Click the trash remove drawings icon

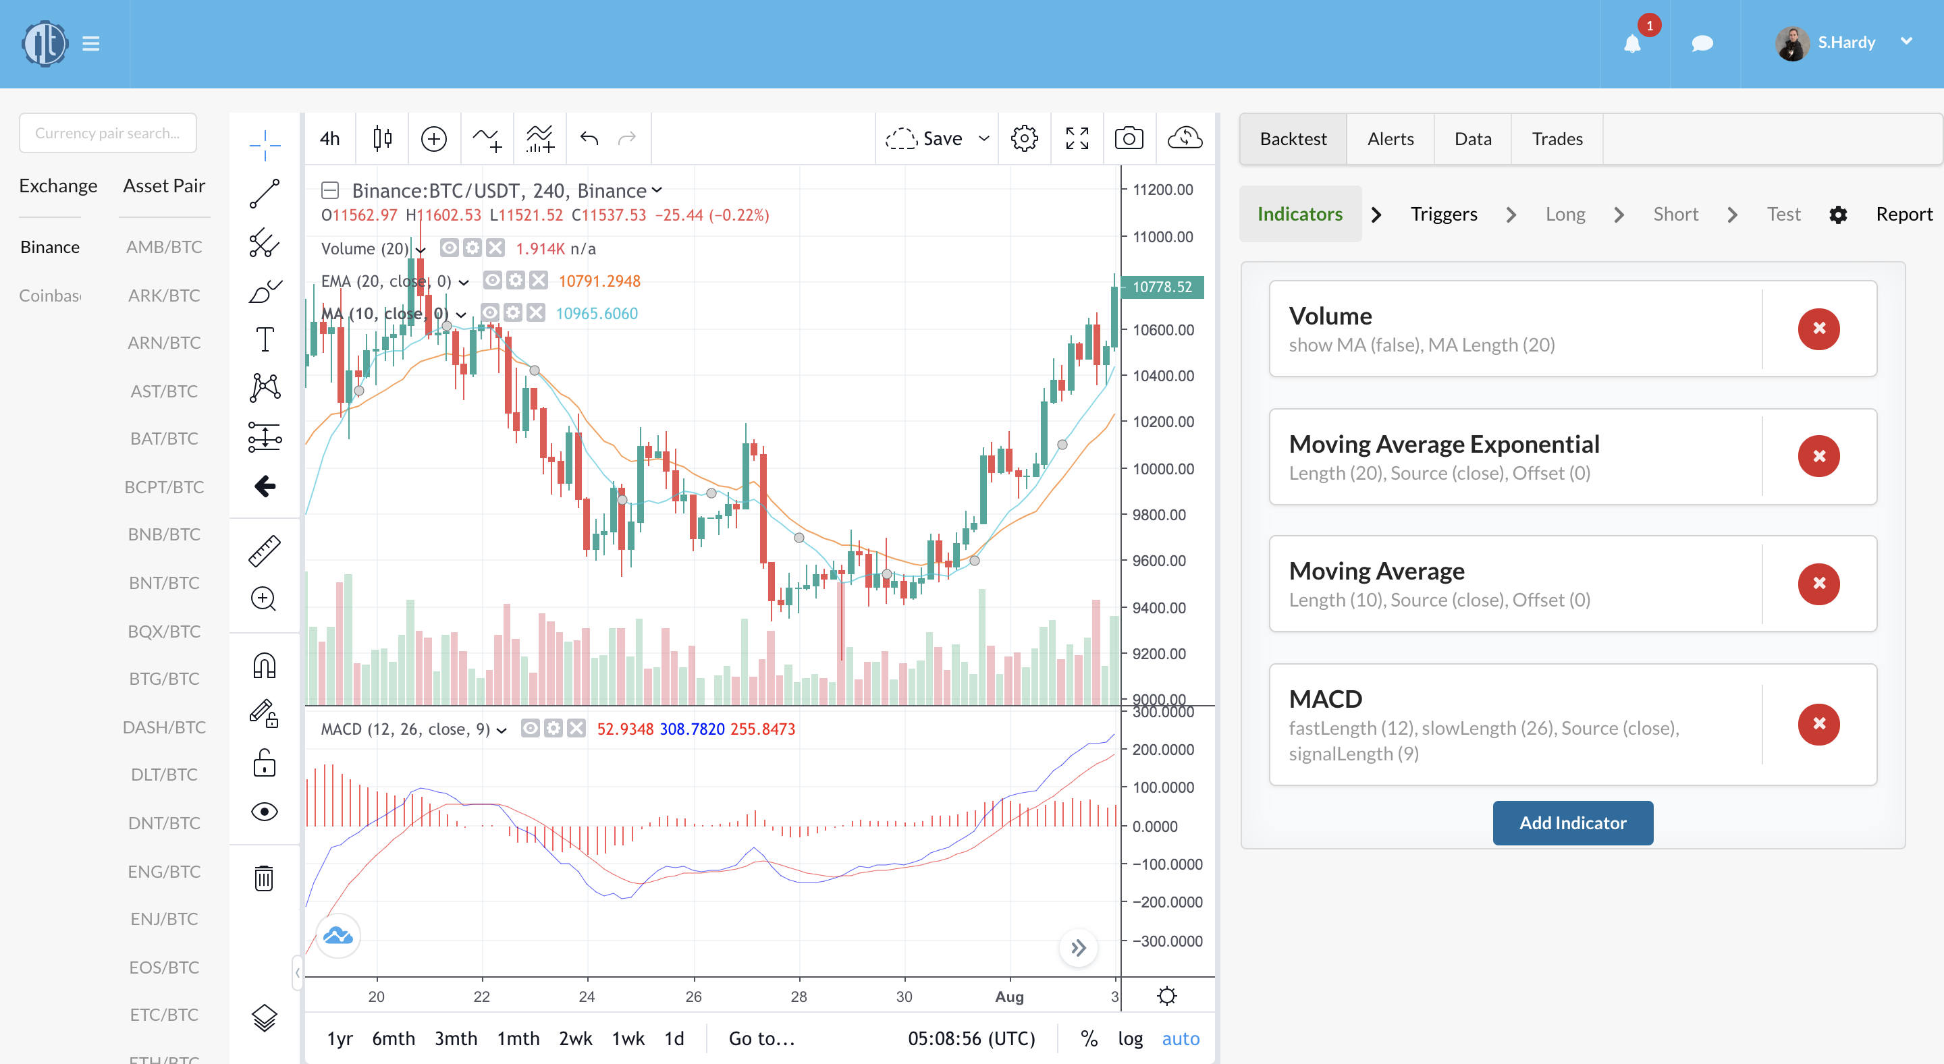264,878
